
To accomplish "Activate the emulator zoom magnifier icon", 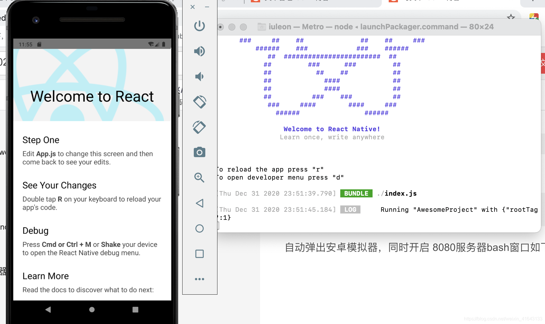I will (x=199, y=178).
